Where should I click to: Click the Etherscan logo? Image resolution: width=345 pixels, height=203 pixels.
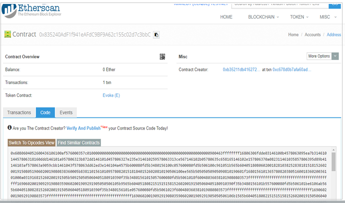point(31,10)
